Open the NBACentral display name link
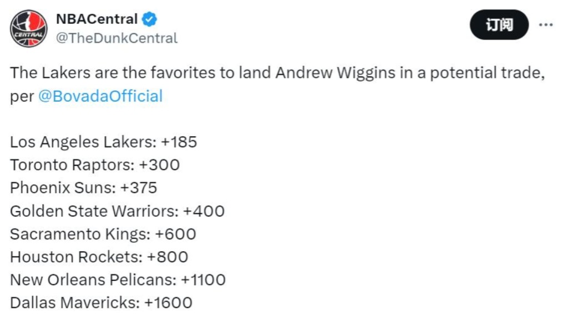The height and width of the screenshot is (317, 568). coord(97,19)
